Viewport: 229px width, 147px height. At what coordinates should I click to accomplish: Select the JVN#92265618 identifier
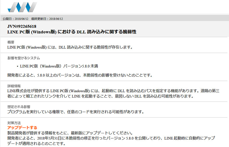click(22, 26)
